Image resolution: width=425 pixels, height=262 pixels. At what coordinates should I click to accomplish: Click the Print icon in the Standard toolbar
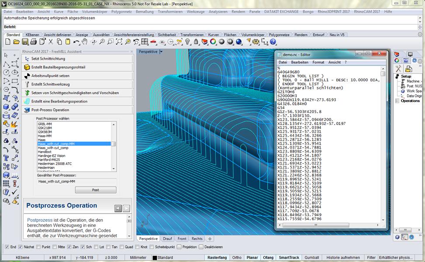tap(34, 42)
